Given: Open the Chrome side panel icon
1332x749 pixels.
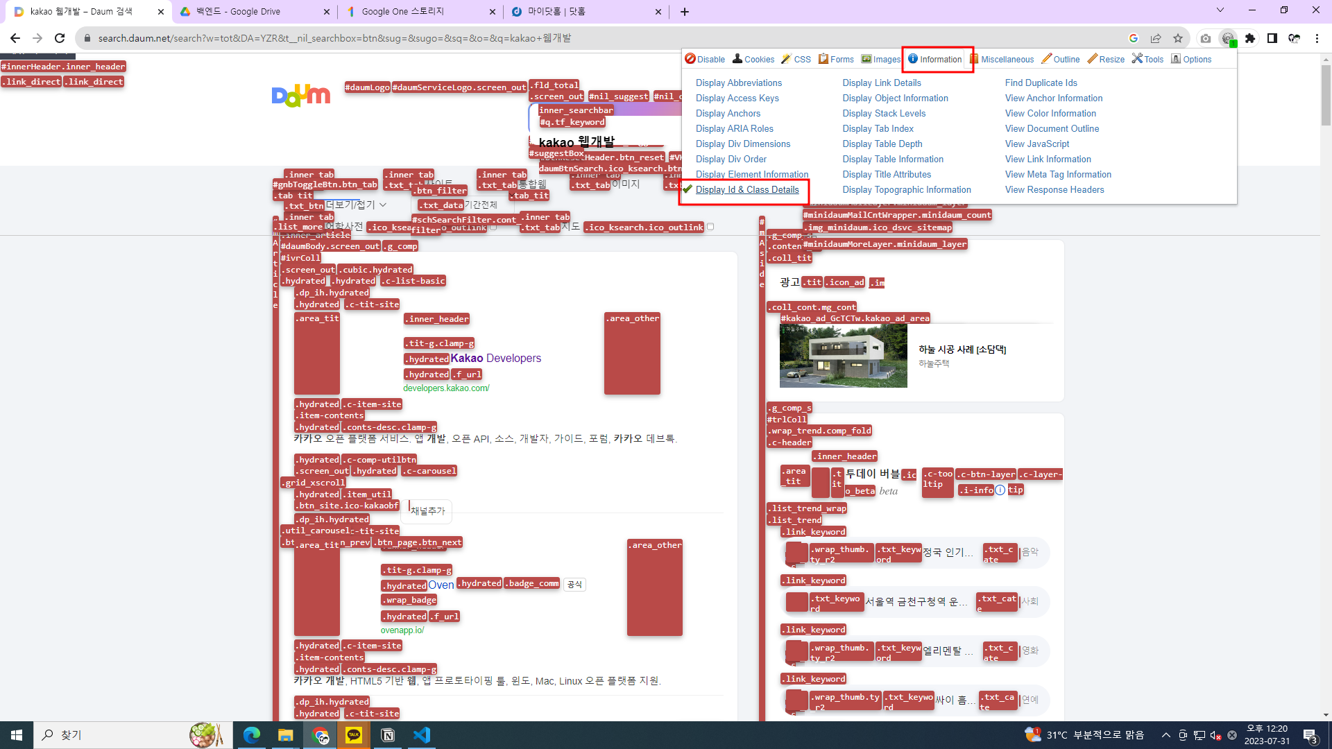Looking at the screenshot, I should (1272, 38).
